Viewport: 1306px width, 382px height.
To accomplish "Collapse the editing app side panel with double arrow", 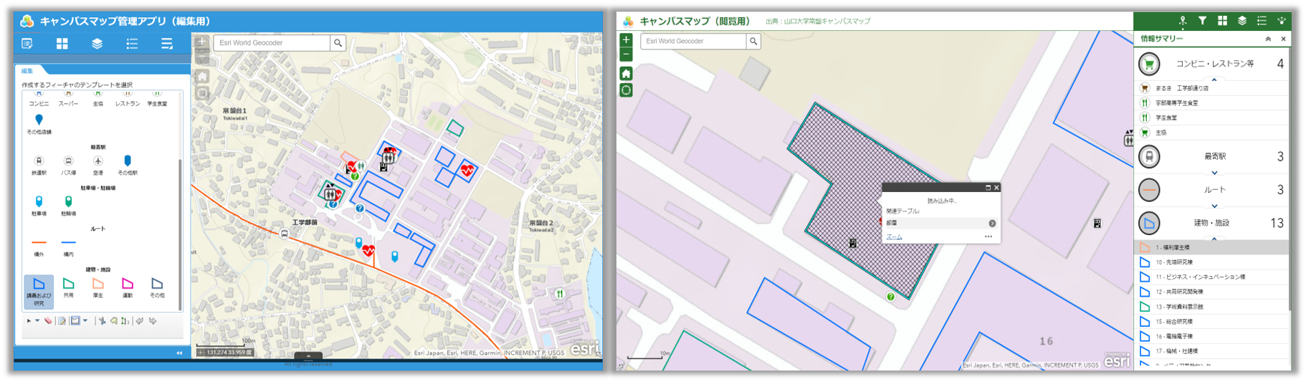I will [179, 353].
